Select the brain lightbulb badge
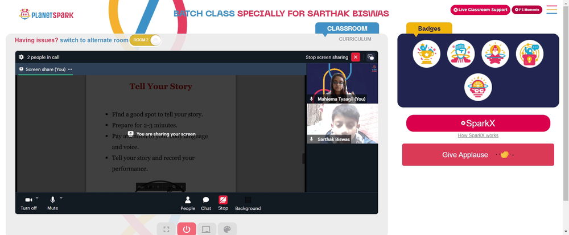569x235 pixels. click(x=478, y=87)
